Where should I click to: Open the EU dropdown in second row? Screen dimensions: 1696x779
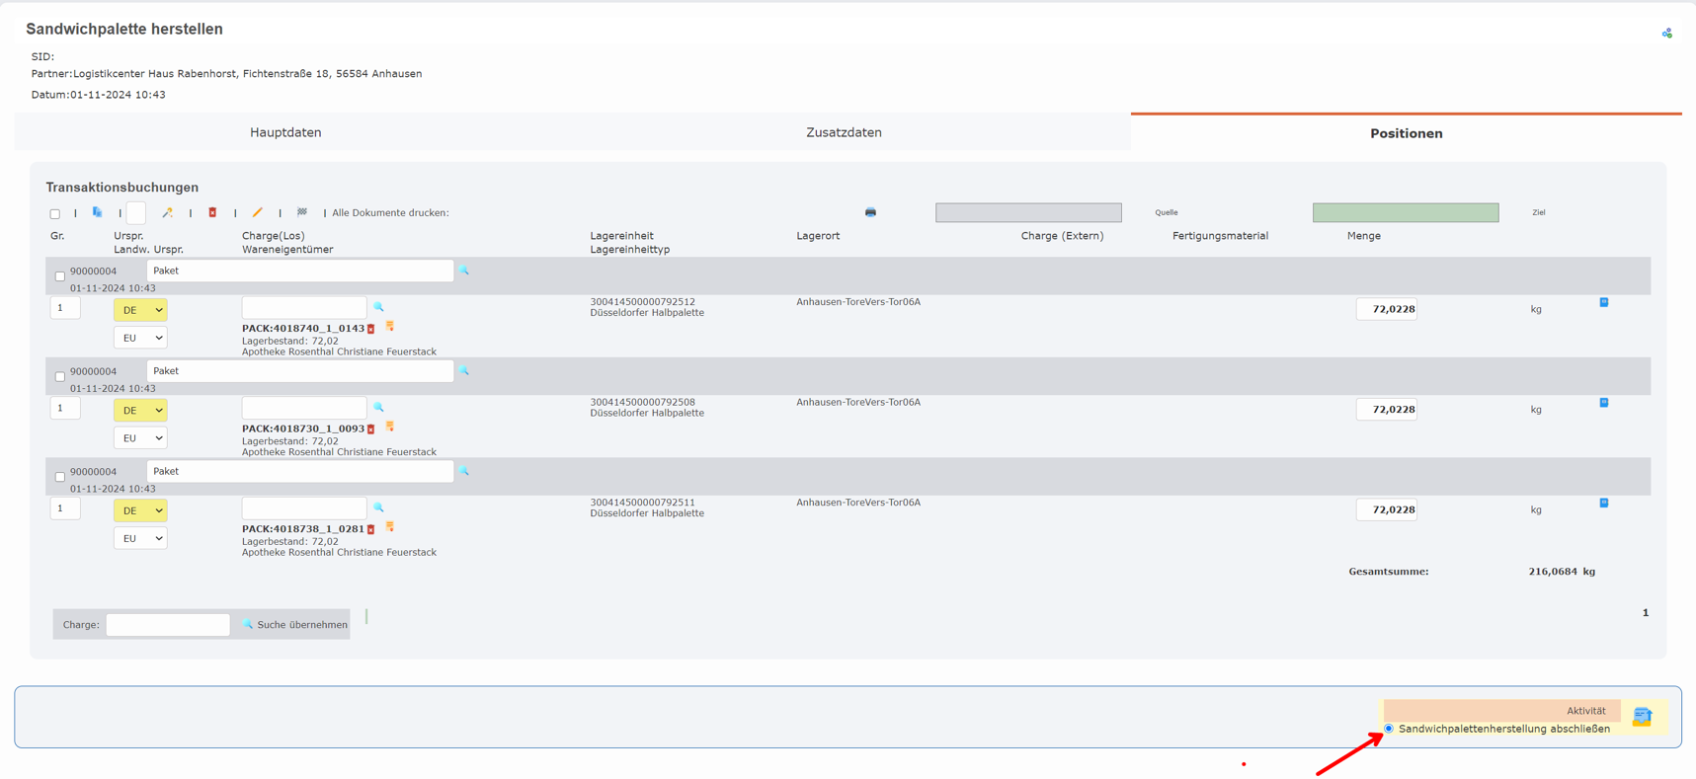point(140,438)
